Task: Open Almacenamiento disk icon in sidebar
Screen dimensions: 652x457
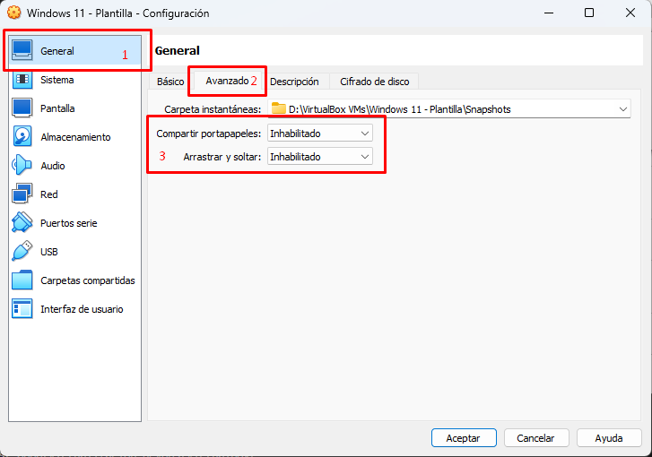Action: [22, 137]
